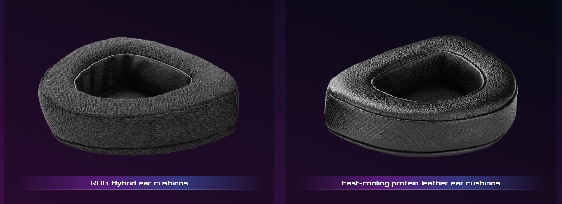Click the vertical divider between the two panels
This screenshot has width=562, height=204.
point(280,102)
